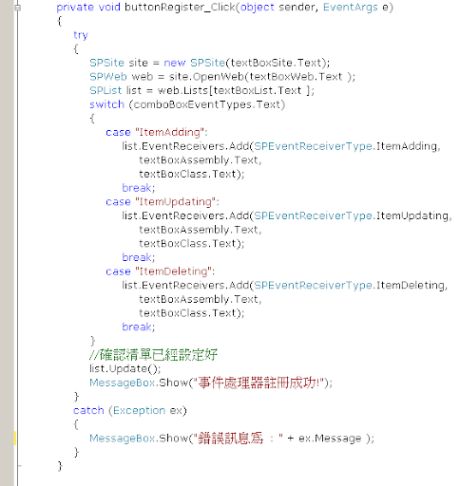Click the site.OpenWeb method call
Viewport: 460px width, 486px height.
pos(206,77)
